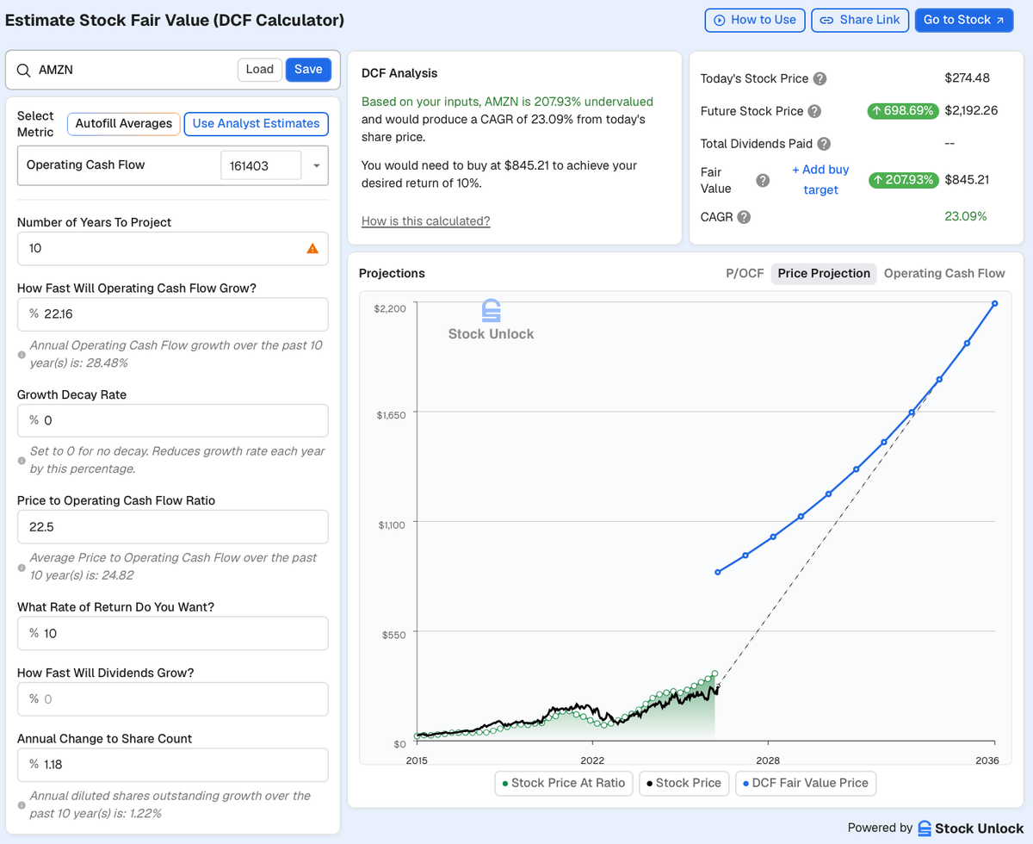Click the $845.21 fair value amount
Image resolution: width=1033 pixels, height=844 pixels.
click(967, 180)
